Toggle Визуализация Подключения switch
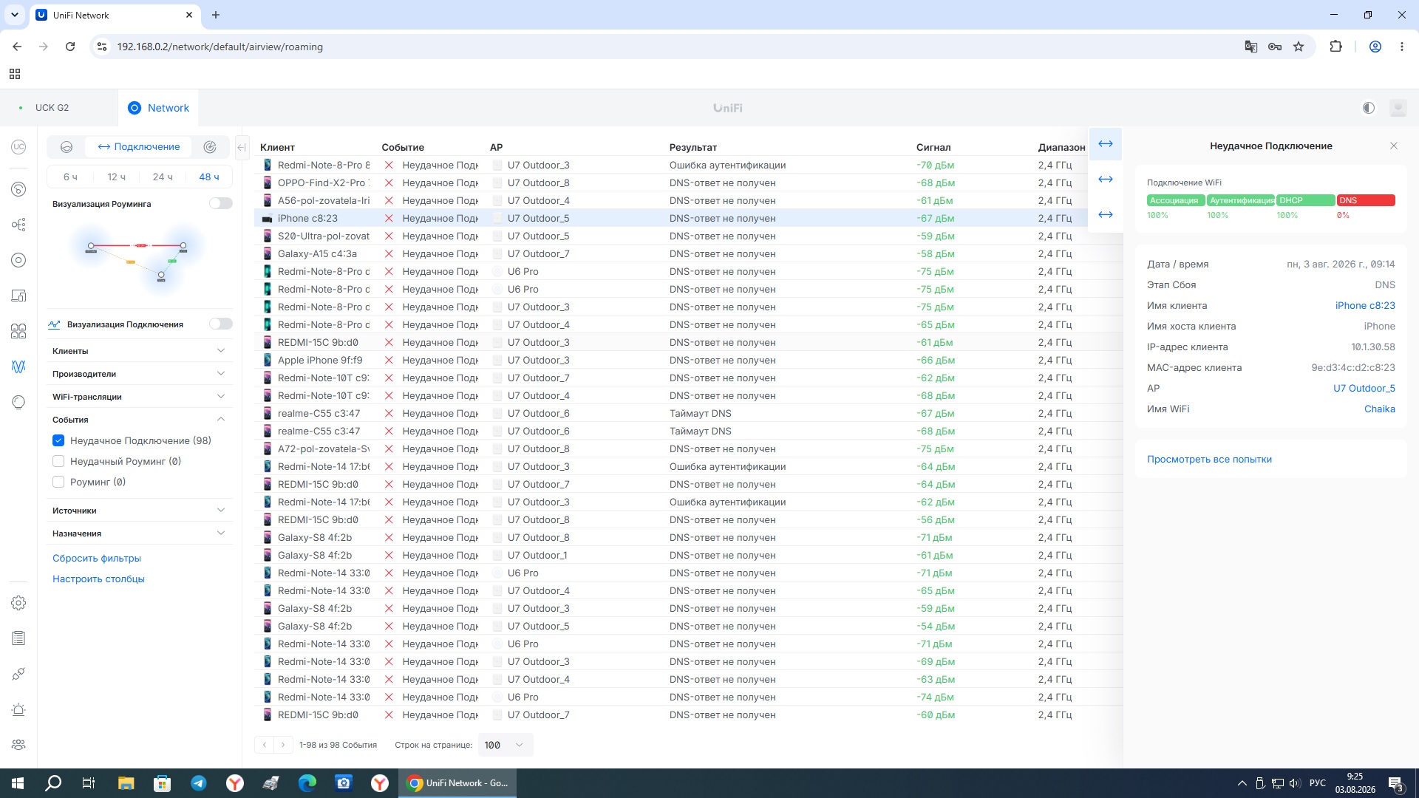Image resolution: width=1419 pixels, height=798 pixels. click(x=220, y=324)
